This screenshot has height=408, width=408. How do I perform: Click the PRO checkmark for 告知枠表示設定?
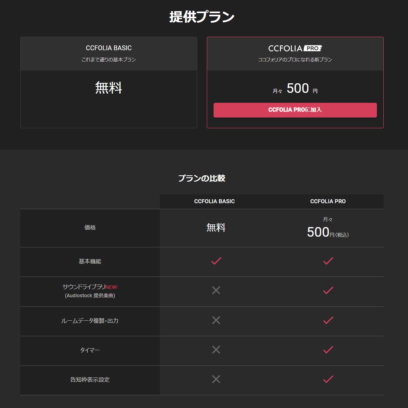[328, 379]
